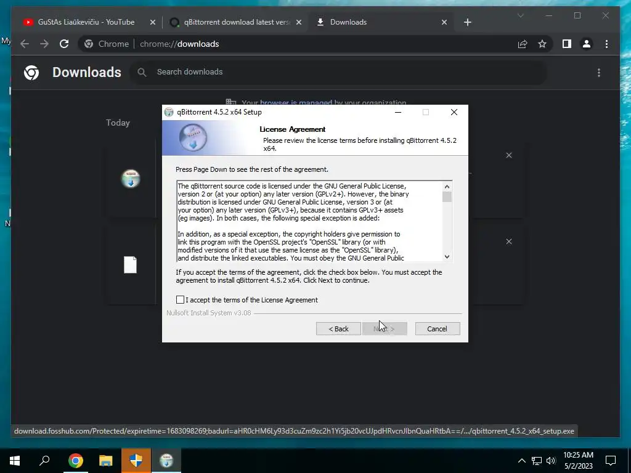Click the Today date heading
The image size is (631, 473).
(118, 123)
